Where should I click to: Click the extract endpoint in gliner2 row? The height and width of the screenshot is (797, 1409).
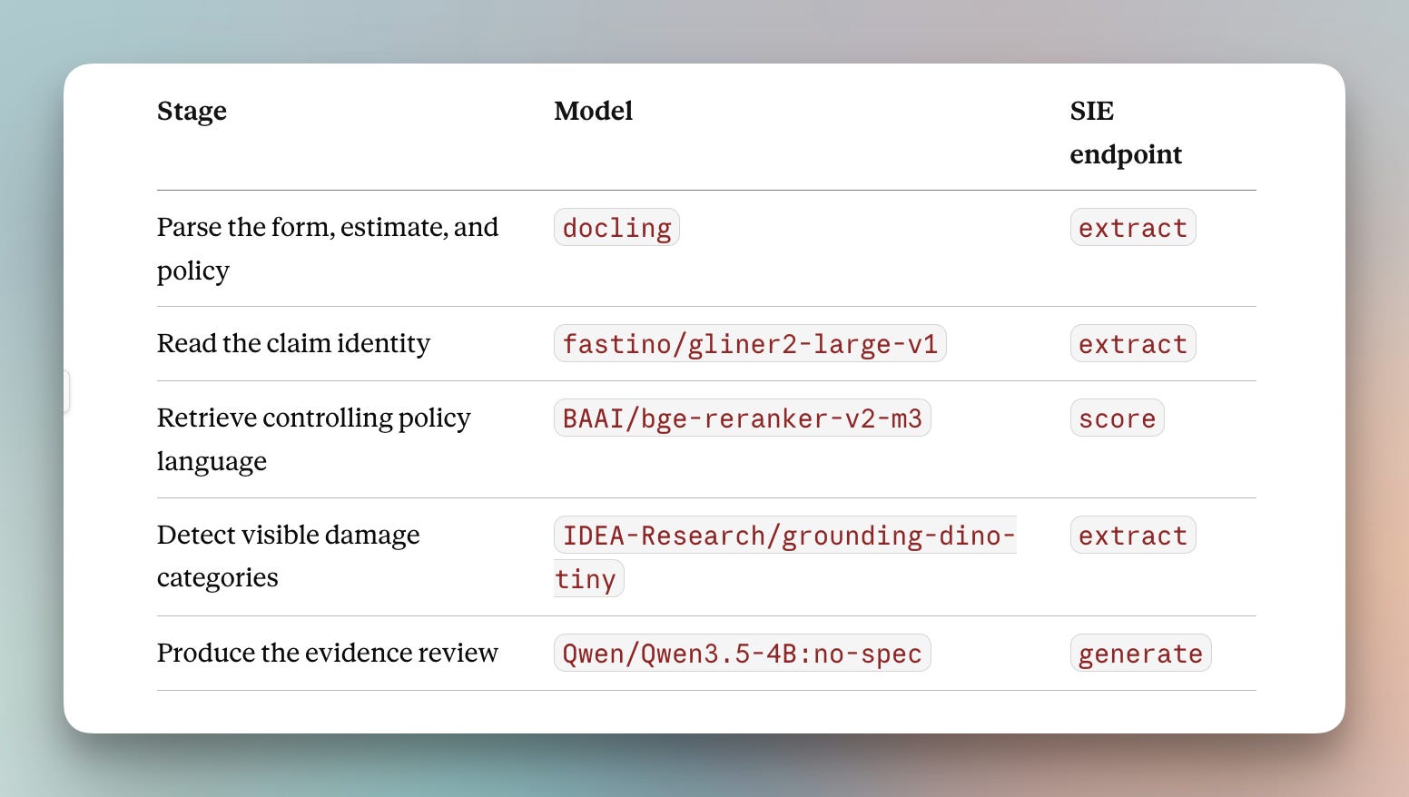(1133, 344)
